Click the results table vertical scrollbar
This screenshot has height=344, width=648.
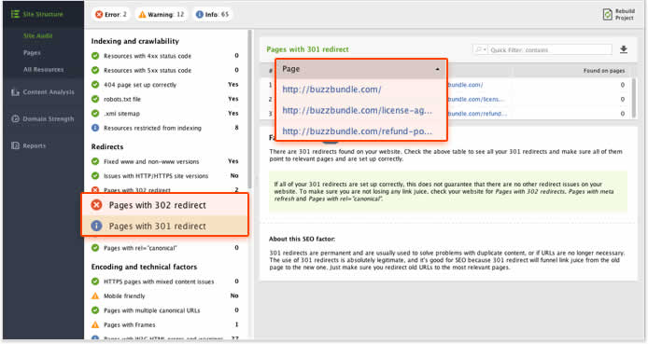pyautogui.click(x=634, y=97)
